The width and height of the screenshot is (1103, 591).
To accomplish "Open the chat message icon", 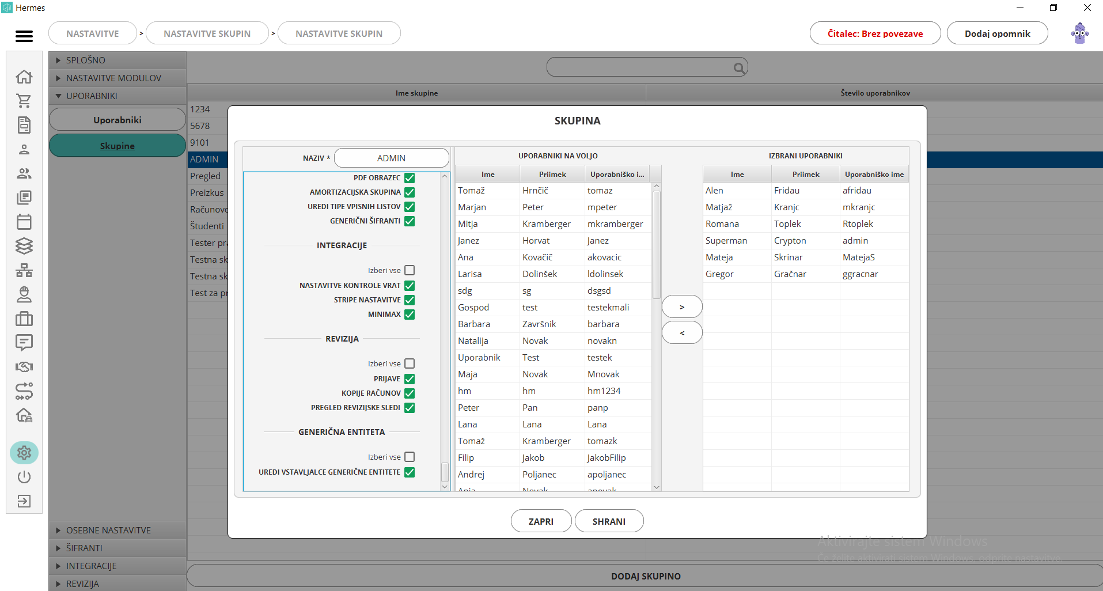I will point(24,343).
